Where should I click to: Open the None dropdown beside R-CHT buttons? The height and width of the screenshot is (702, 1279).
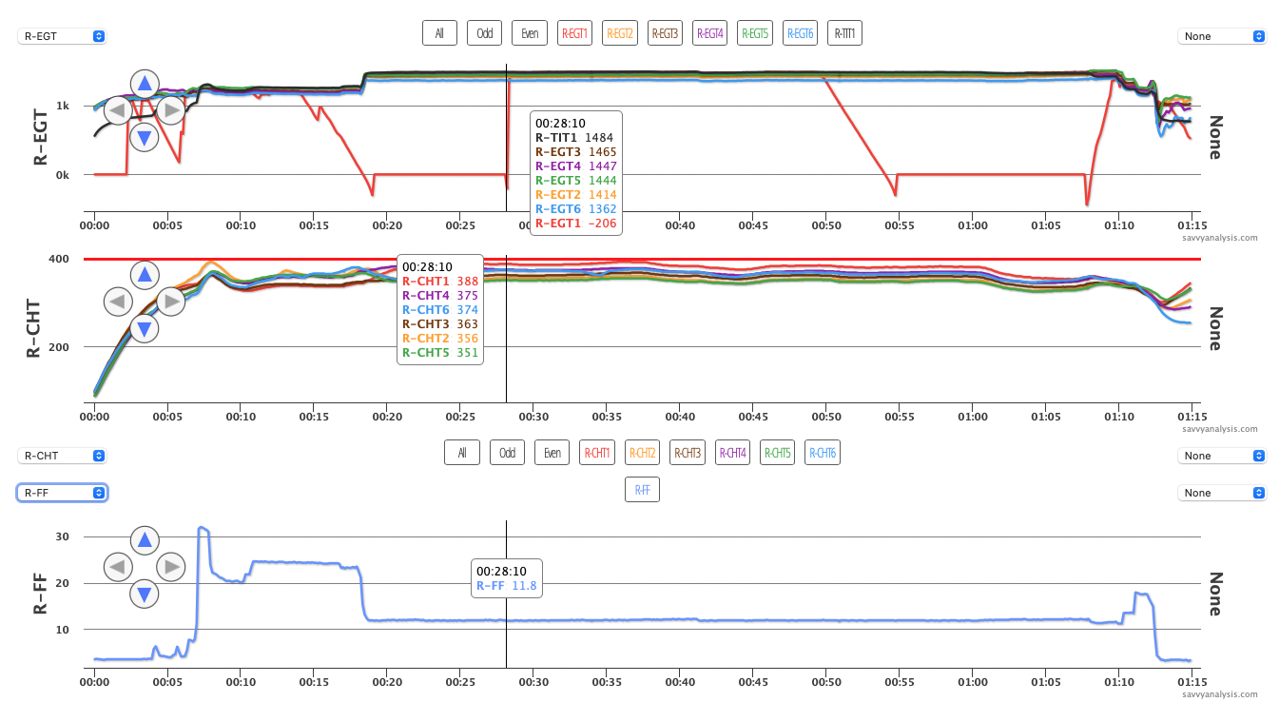coord(1222,456)
